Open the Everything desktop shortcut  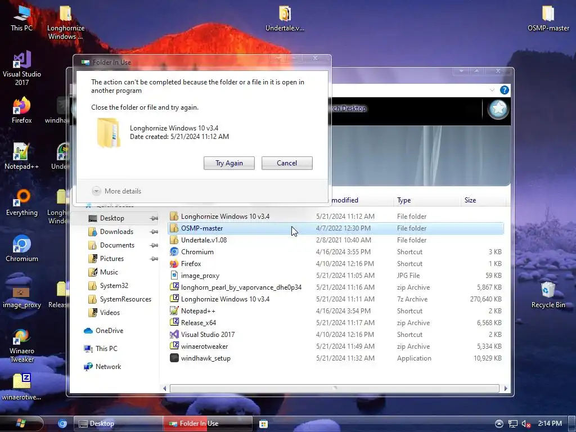pos(22,202)
